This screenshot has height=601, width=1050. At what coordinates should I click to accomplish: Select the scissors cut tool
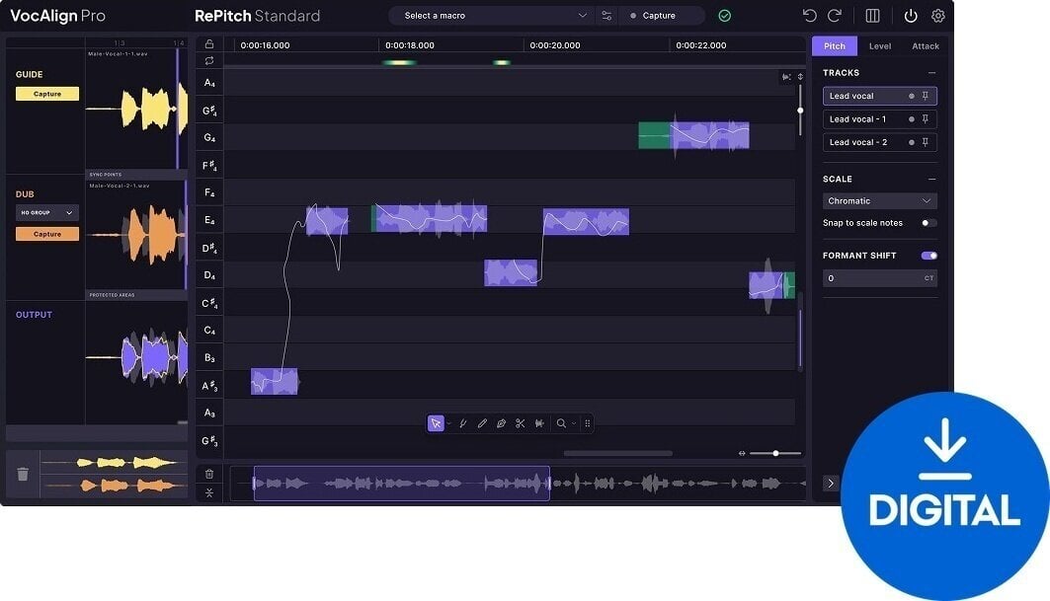(521, 423)
